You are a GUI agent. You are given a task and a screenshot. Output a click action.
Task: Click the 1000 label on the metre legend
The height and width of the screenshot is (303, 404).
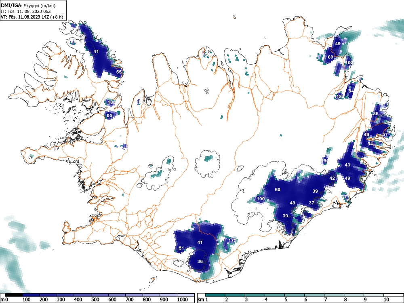tap(182, 299)
